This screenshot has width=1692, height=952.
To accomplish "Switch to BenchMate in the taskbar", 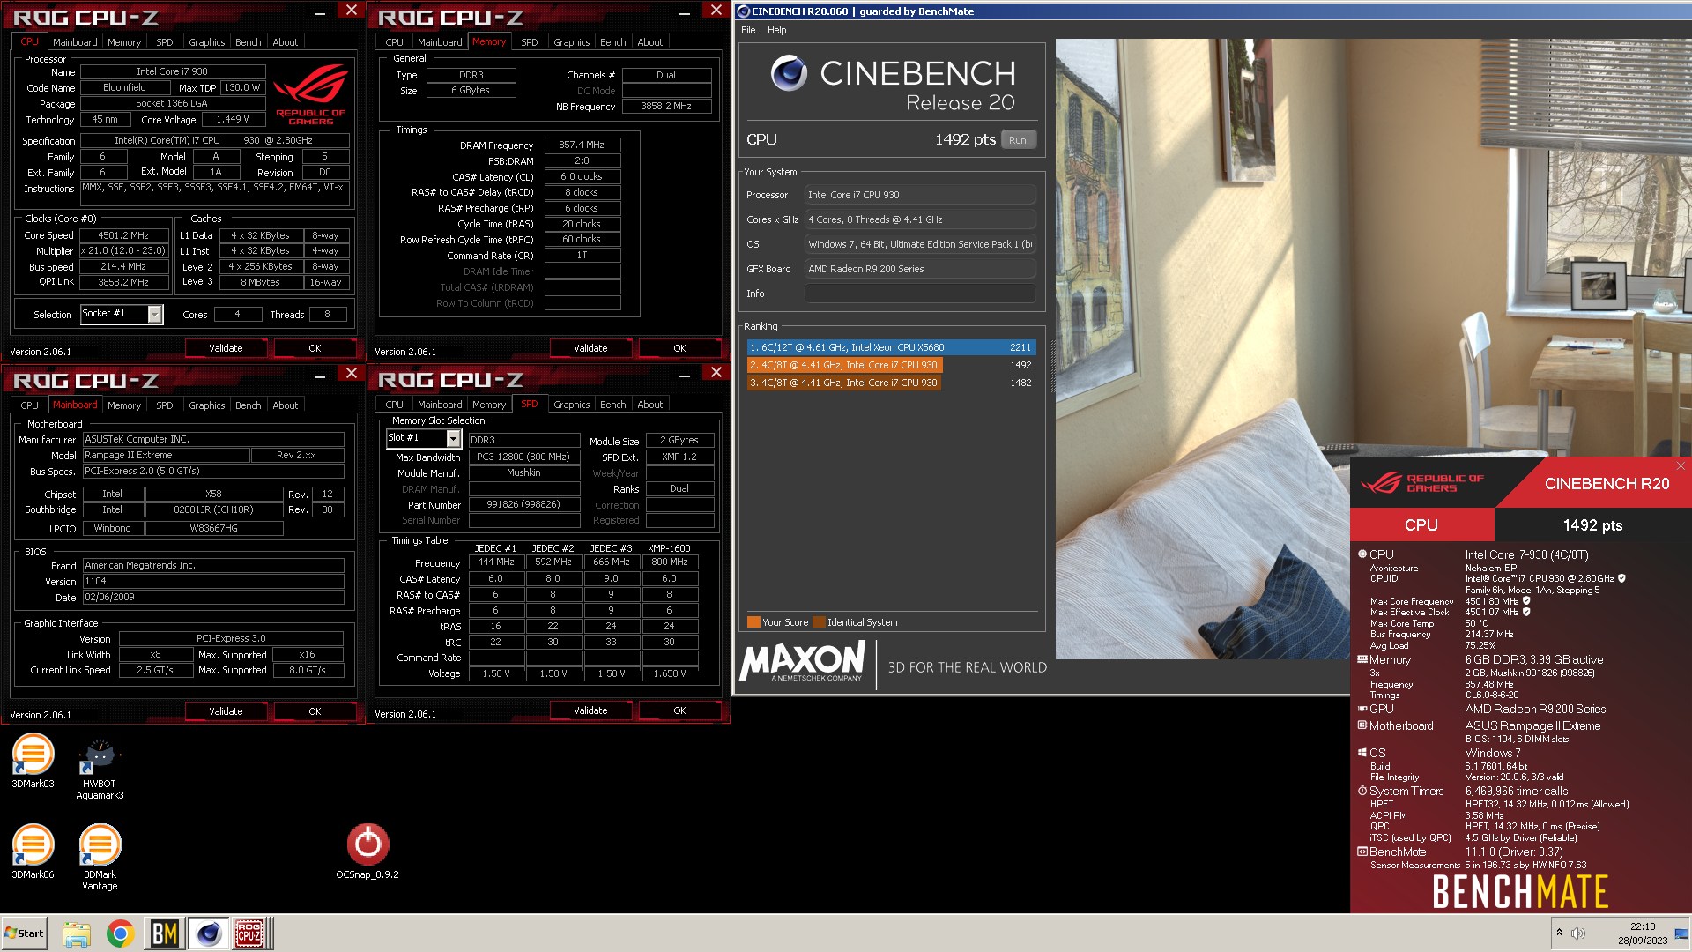I will click(x=165, y=933).
